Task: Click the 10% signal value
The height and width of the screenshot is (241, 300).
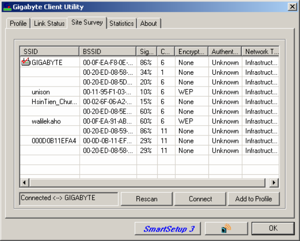Action: point(146,92)
